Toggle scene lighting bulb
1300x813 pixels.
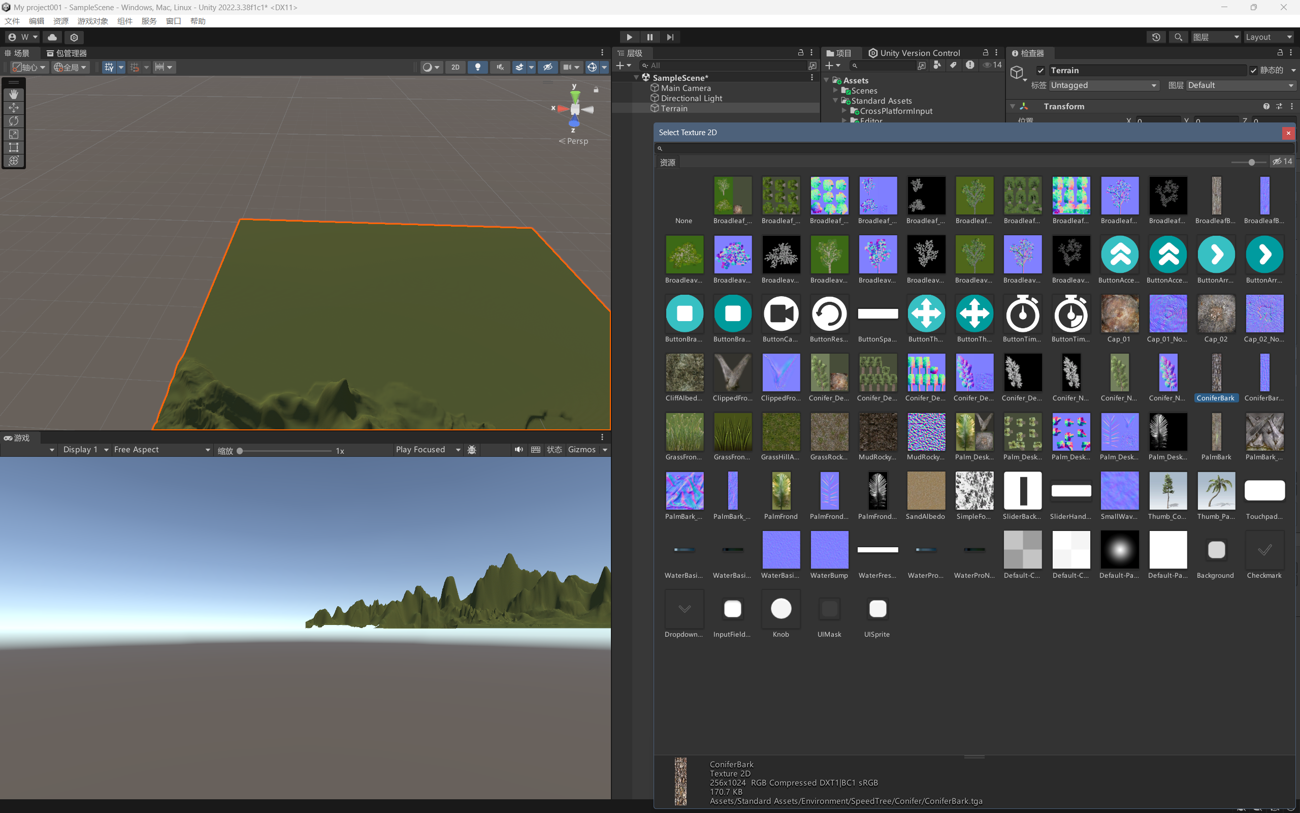tap(477, 67)
